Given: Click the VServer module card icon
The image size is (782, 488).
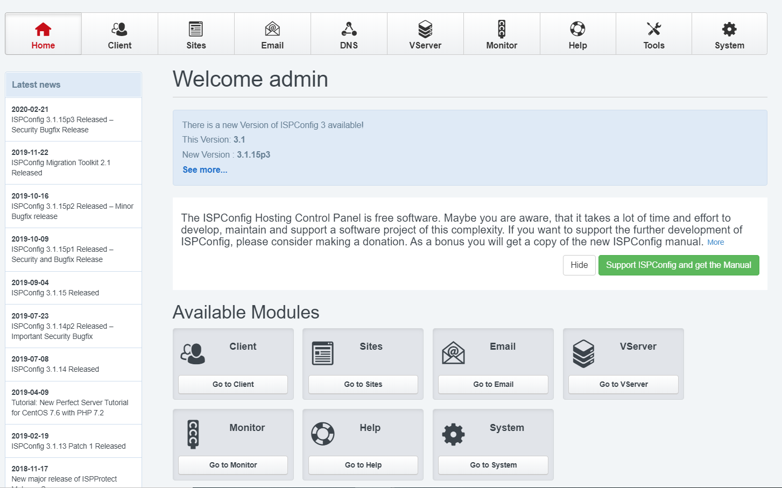Looking at the screenshot, I should 583,353.
